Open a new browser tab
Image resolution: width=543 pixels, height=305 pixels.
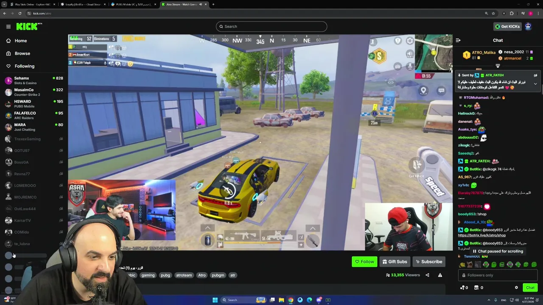point(213,4)
